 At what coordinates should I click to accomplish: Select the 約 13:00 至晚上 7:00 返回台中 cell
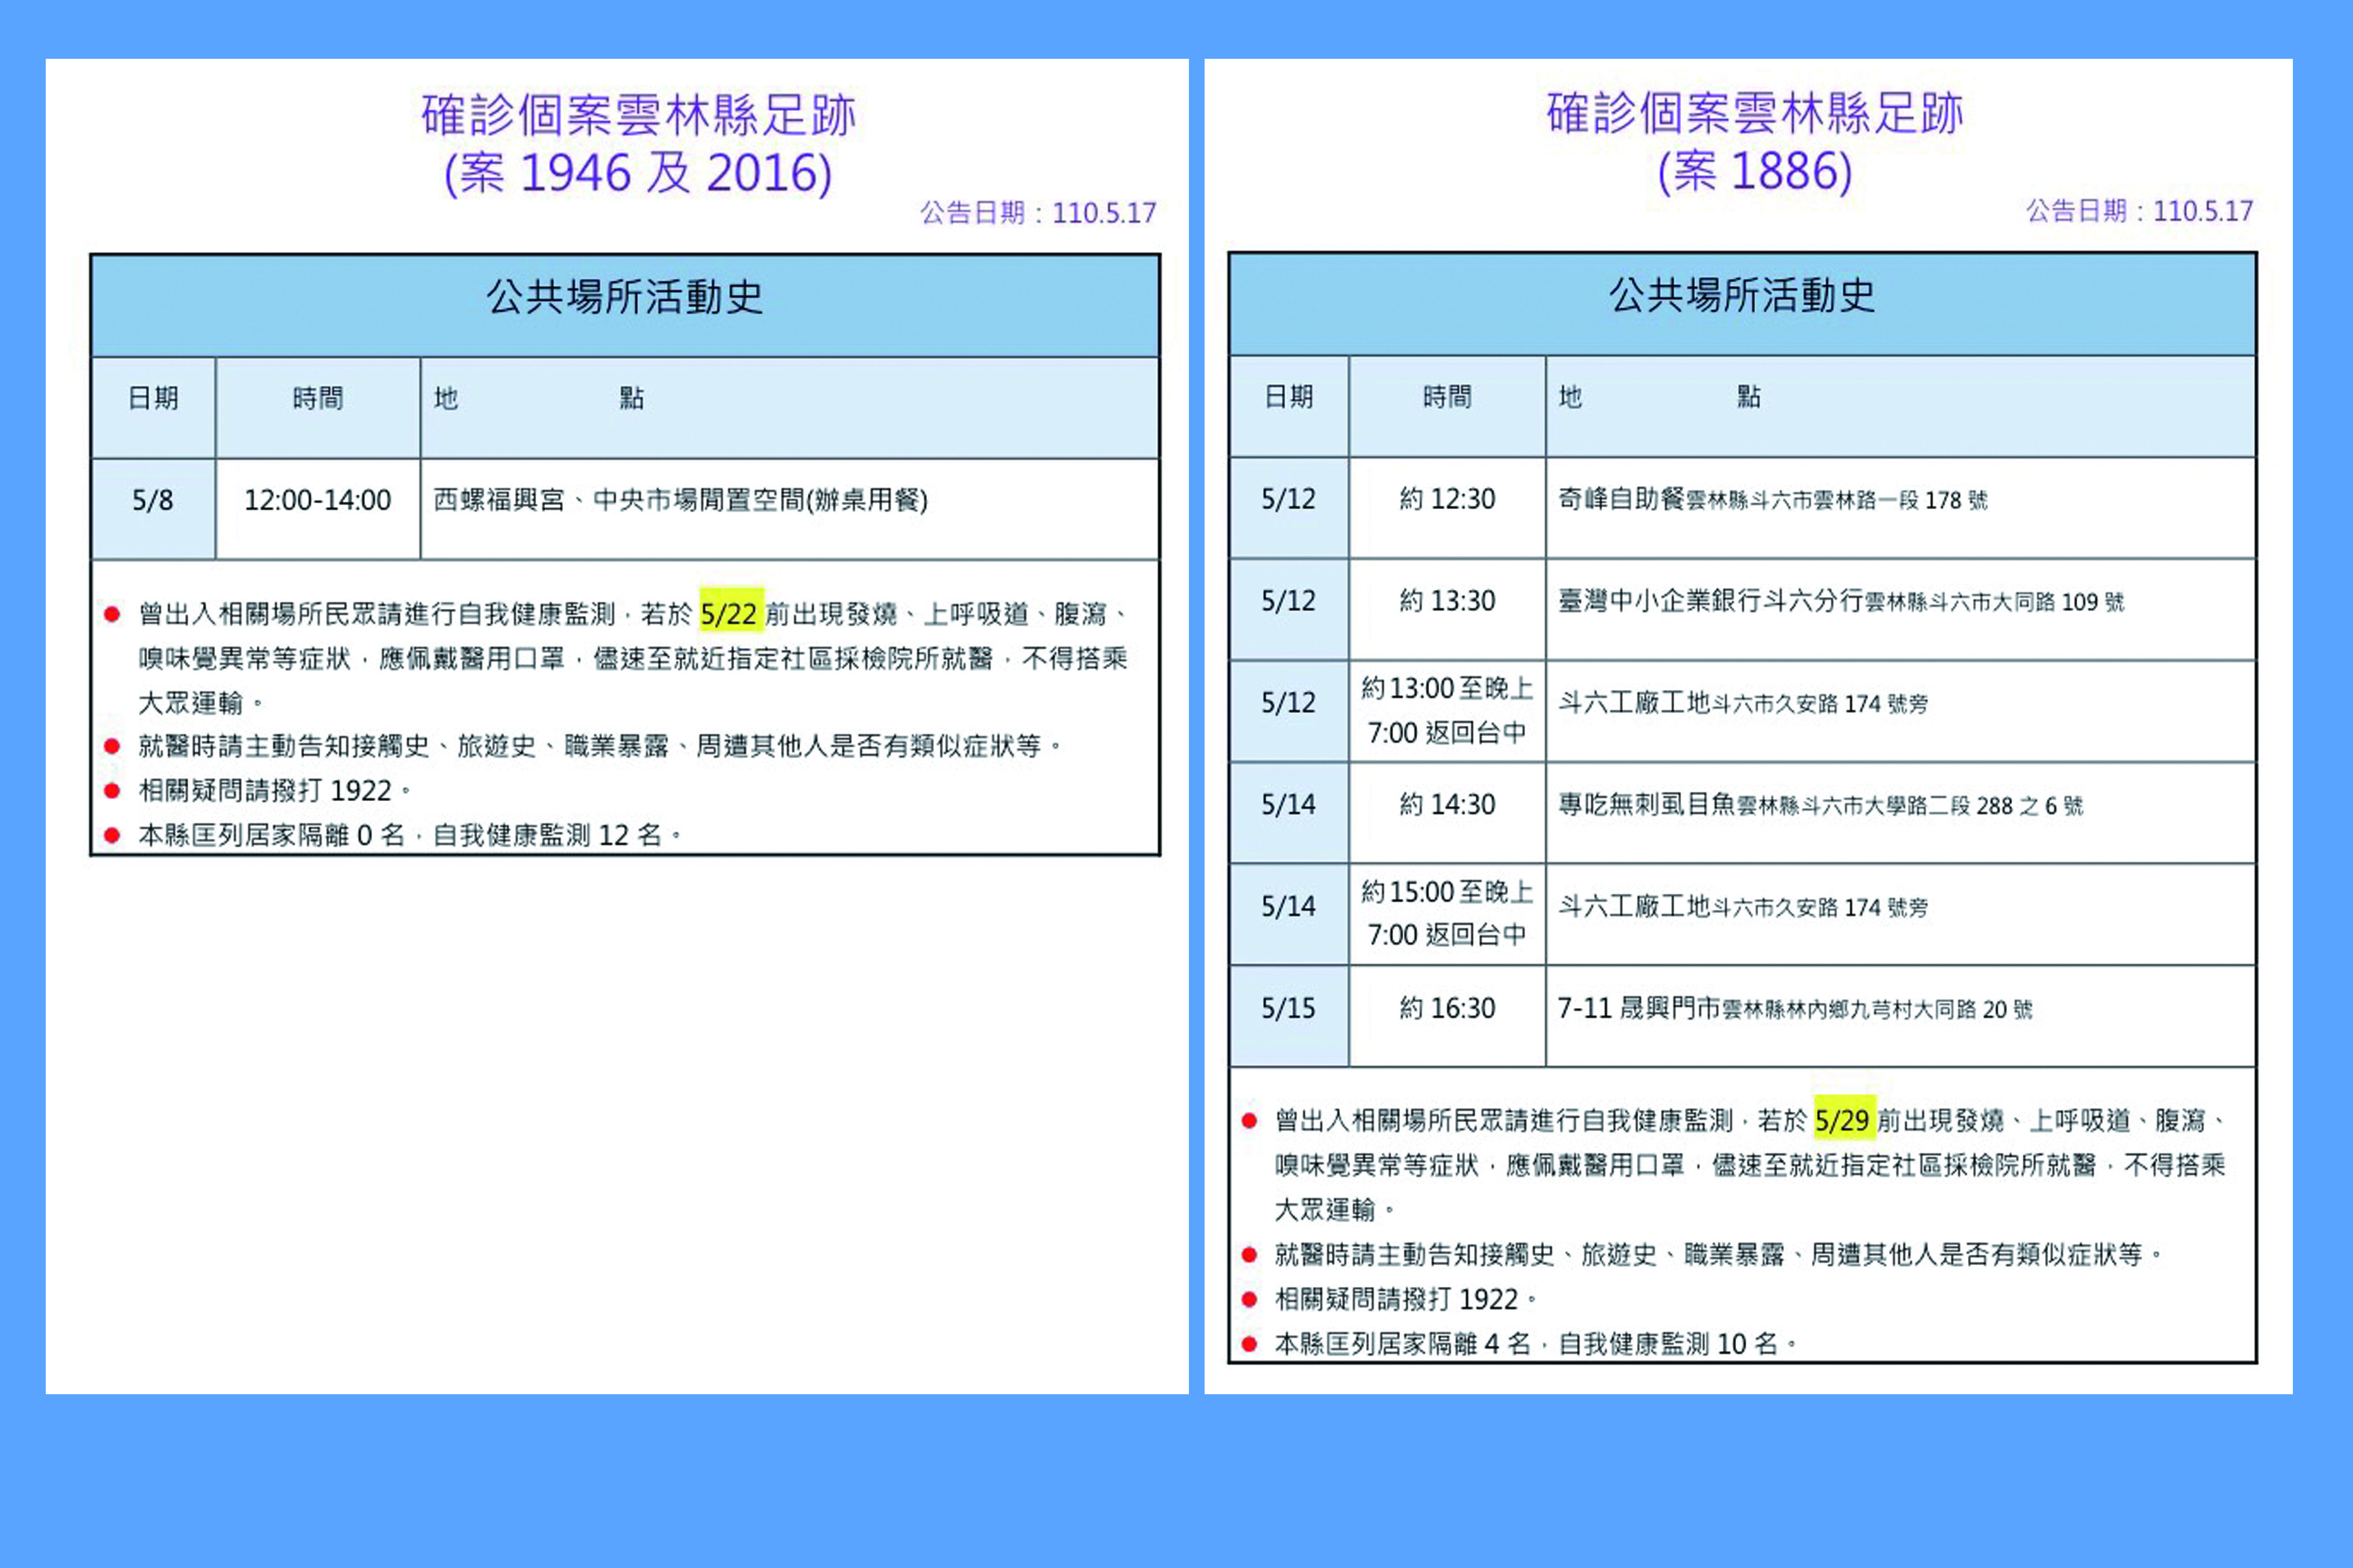pos(1446,711)
